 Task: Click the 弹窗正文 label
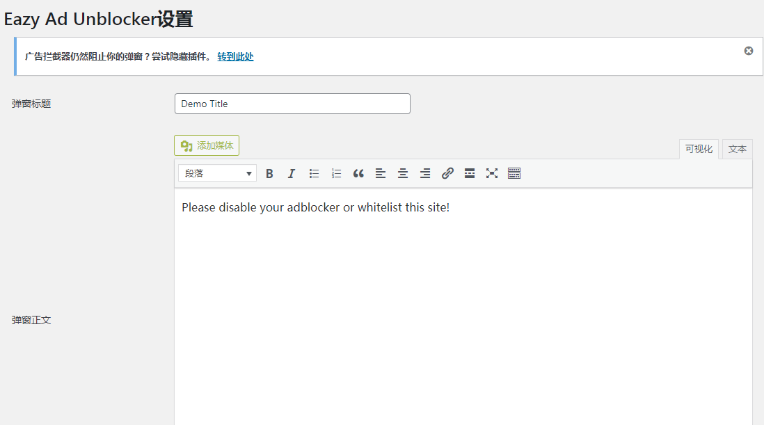[31, 320]
